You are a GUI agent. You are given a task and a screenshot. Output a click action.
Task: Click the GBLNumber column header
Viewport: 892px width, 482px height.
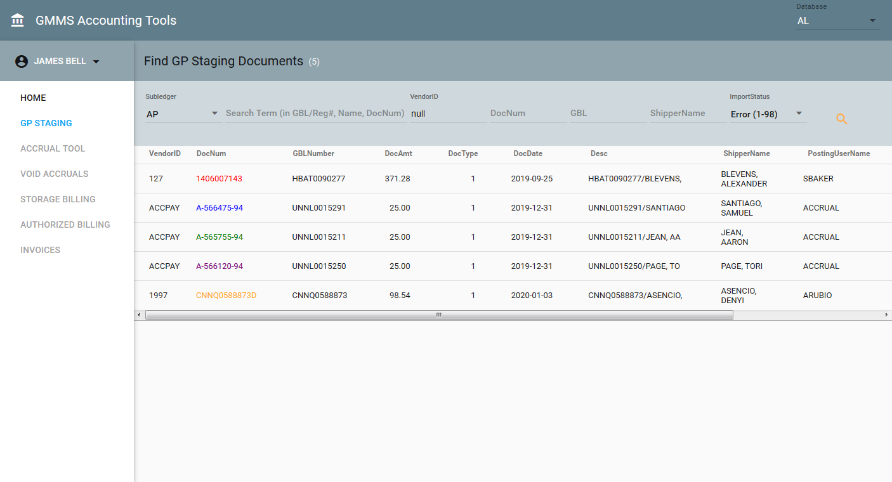coord(313,153)
